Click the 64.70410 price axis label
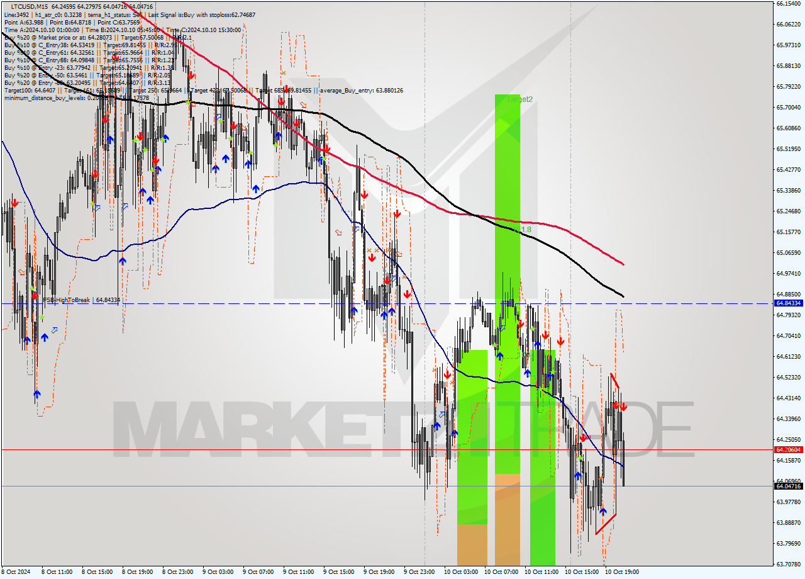Image resolution: width=805 pixels, height=579 pixels. pyautogui.click(x=788, y=335)
